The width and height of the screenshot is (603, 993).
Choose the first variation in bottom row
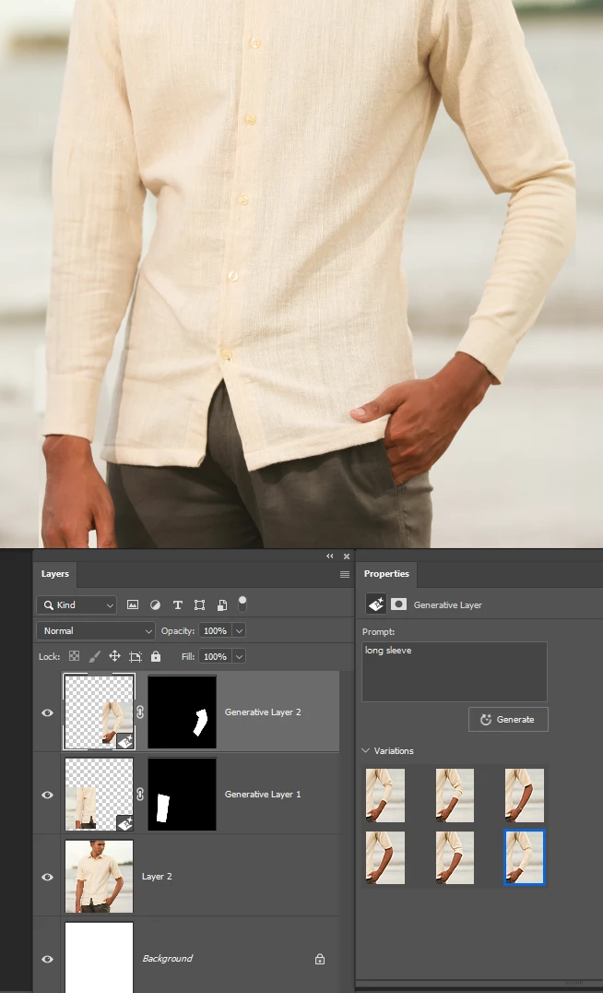pyautogui.click(x=385, y=857)
